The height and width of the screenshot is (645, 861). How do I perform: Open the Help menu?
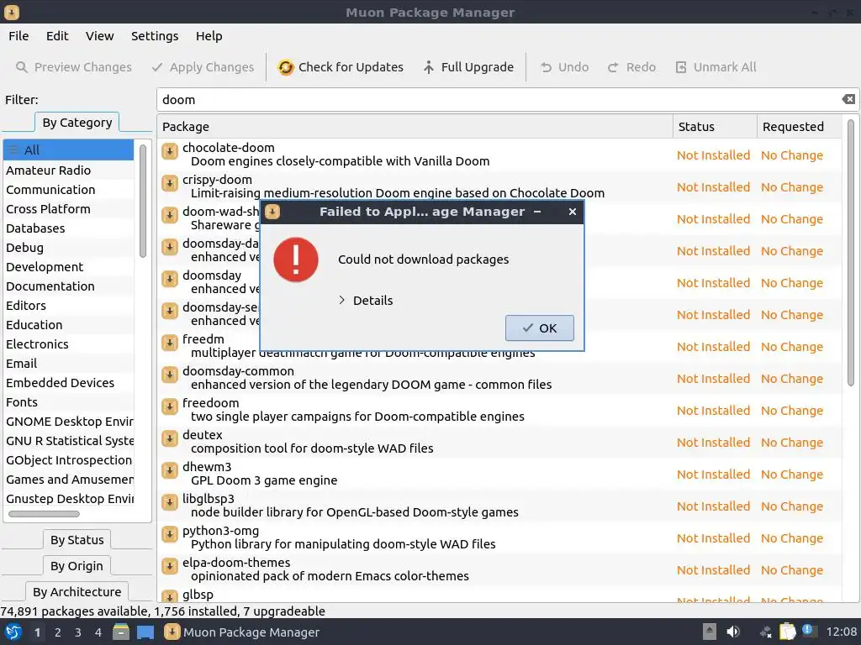[x=209, y=35]
